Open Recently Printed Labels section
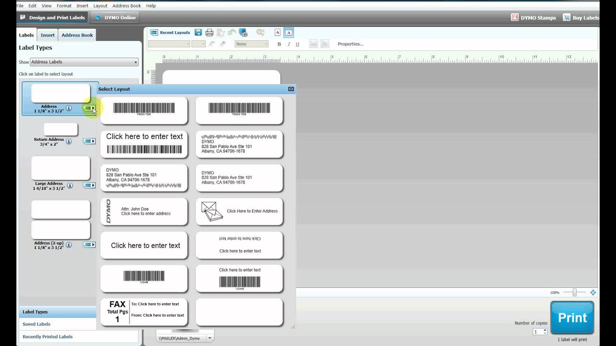 tap(48, 336)
